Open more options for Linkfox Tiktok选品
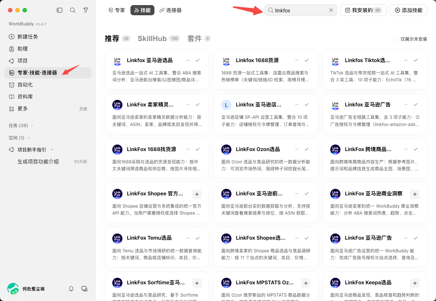 [x=406, y=60]
